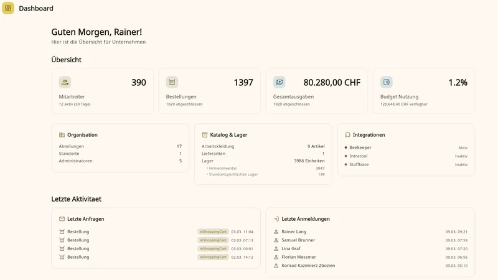Select the Staffbase integration entry
This screenshot has width=498, height=280.
tap(359, 165)
